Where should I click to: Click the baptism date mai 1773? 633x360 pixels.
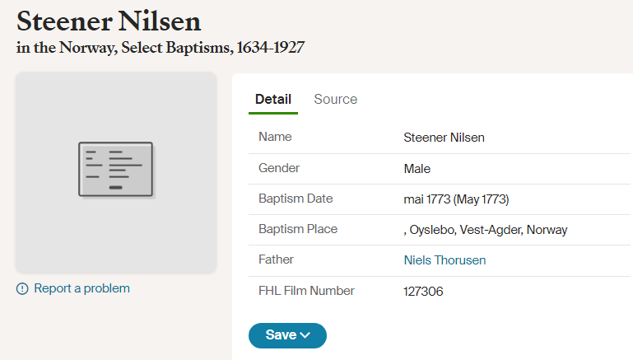pos(456,199)
